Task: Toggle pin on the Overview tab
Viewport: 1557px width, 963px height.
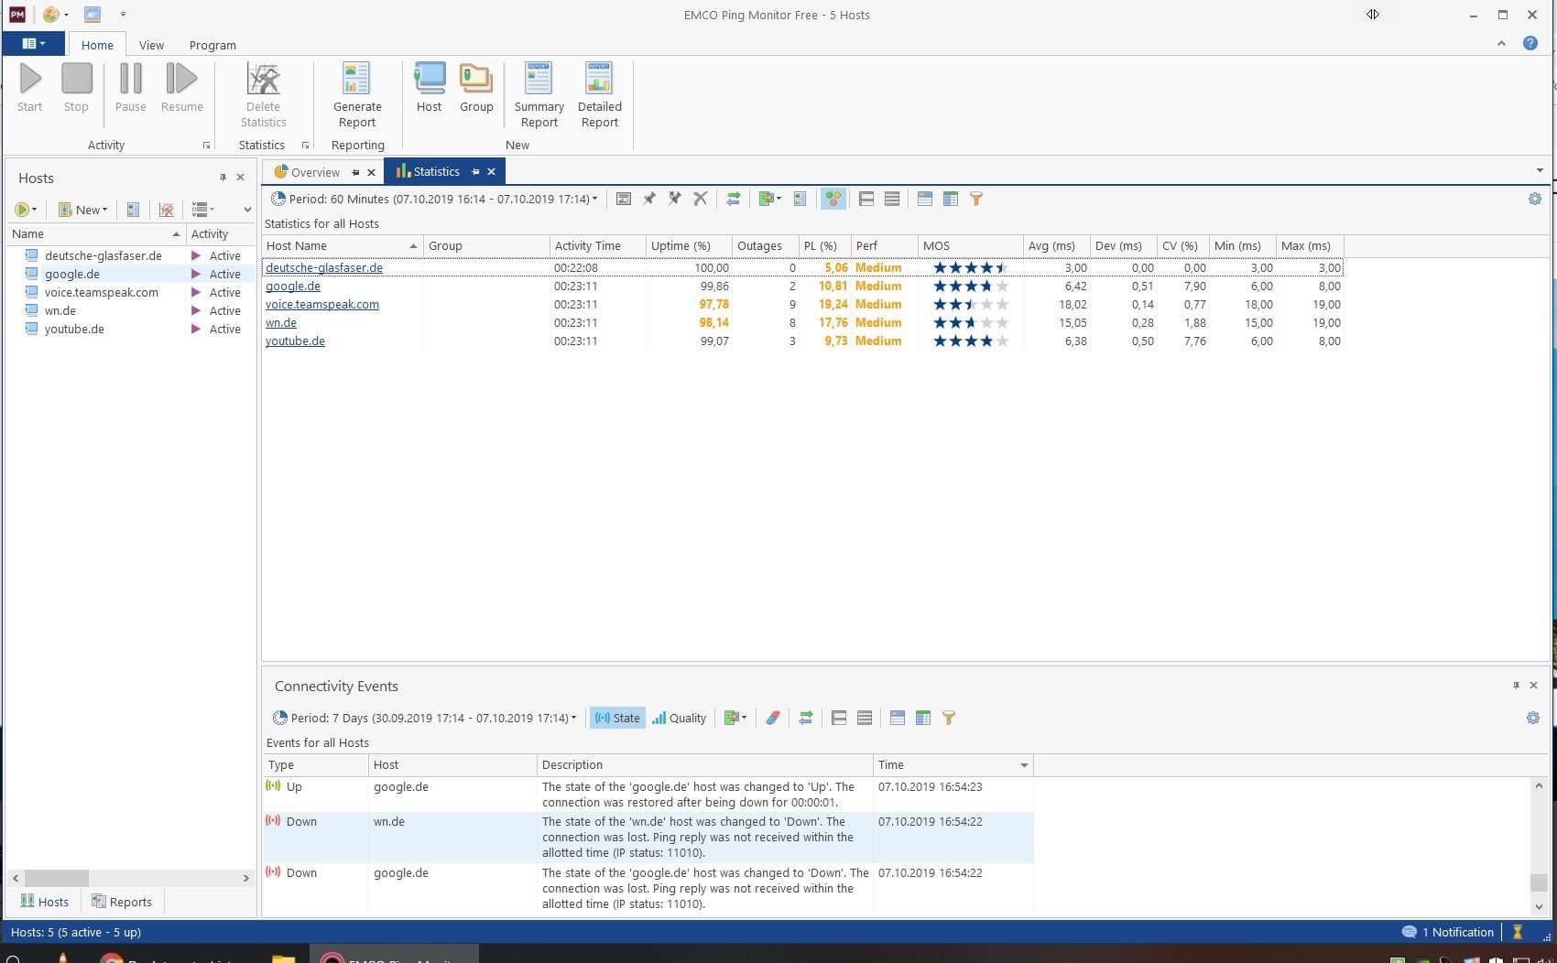Action: (x=355, y=172)
